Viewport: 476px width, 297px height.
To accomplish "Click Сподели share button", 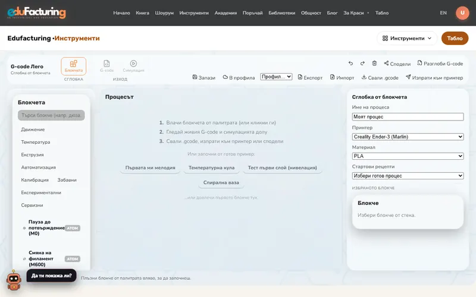I will (x=397, y=64).
